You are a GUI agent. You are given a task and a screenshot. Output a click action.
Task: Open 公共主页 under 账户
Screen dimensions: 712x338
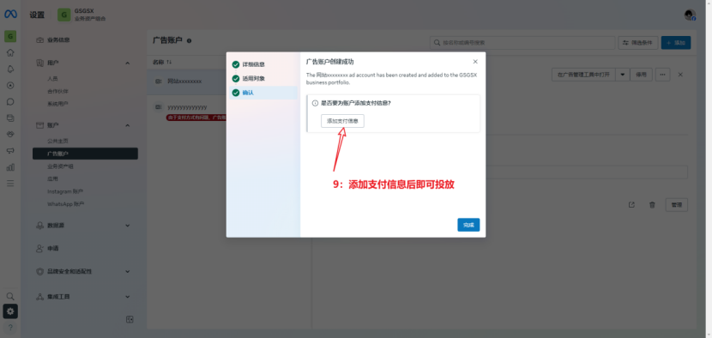click(57, 142)
